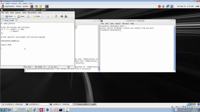Click the date and time clock in panel
Image resolution: width=200 pixels, height=112 pixels.
185,6
